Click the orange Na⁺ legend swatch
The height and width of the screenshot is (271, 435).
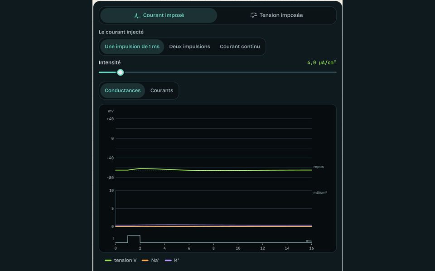pos(145,261)
